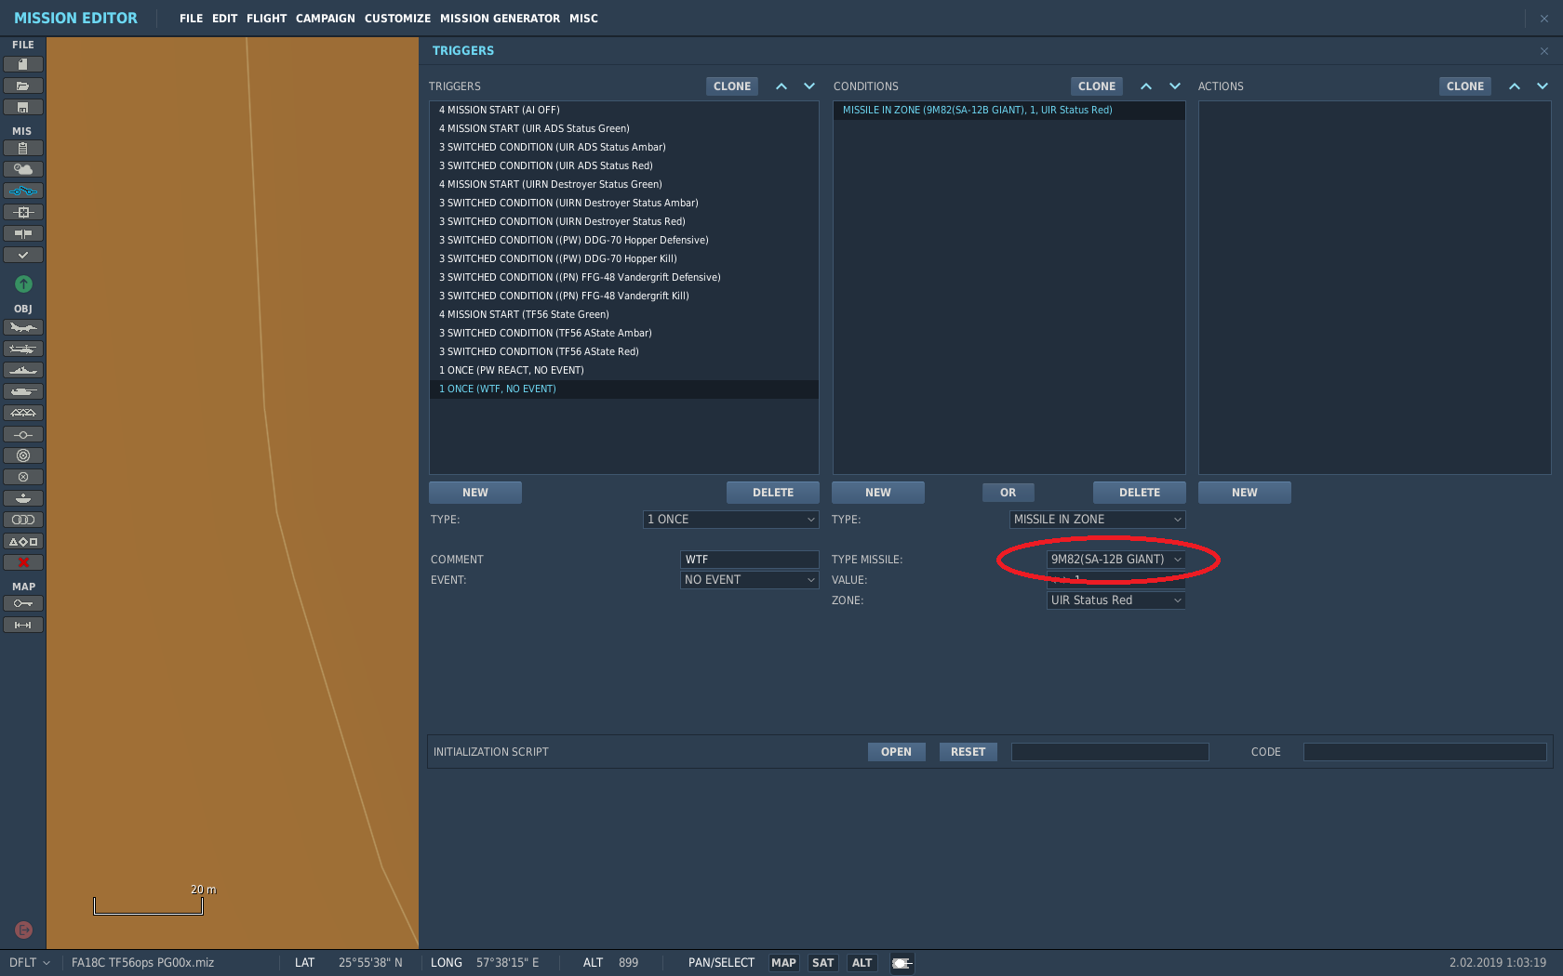This screenshot has height=976, width=1563.
Task: Click the new mission file icon
Action: point(23,64)
